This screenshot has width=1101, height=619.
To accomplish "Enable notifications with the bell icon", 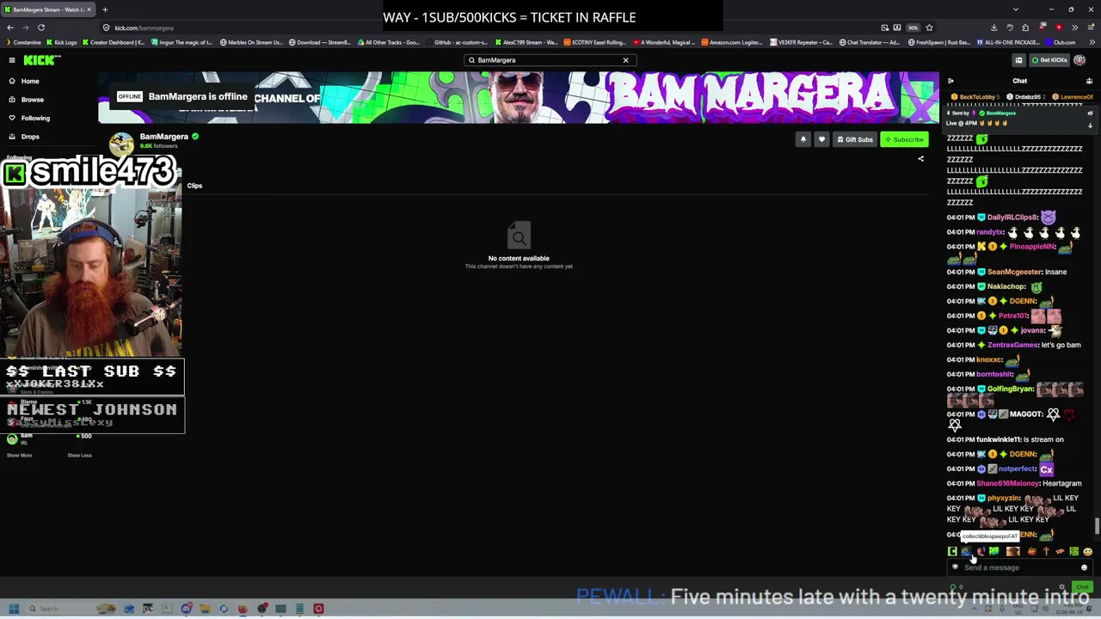I will 803,139.
